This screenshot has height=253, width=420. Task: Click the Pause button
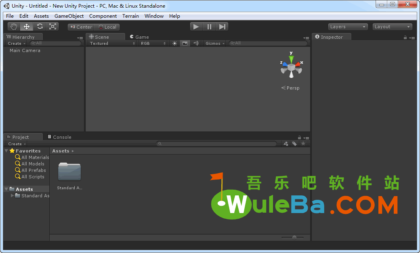209,27
